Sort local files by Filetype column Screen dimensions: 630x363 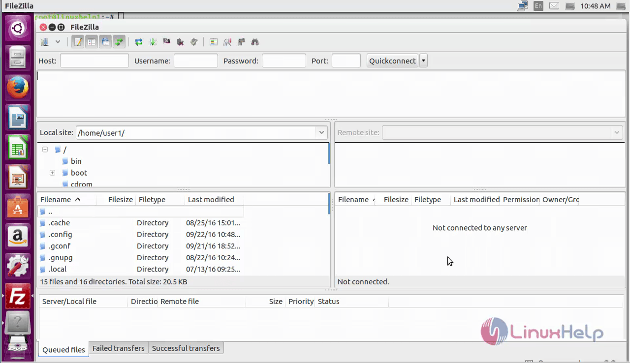click(160, 200)
